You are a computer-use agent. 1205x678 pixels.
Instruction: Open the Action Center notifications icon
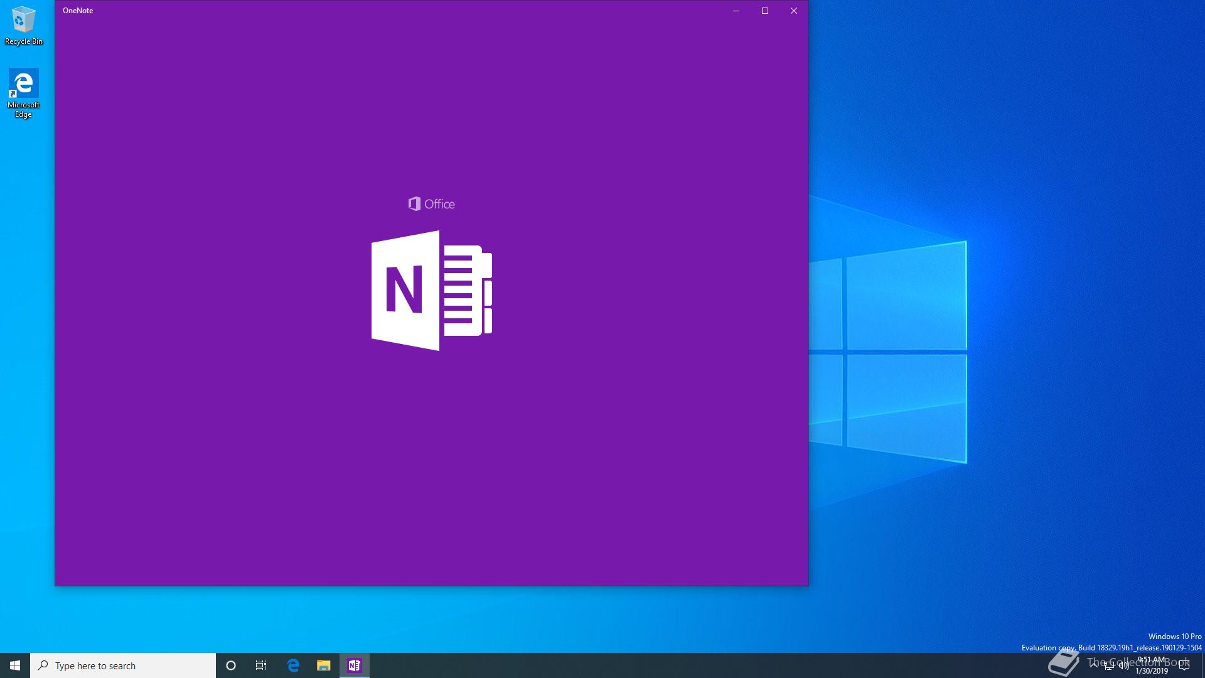(x=1185, y=665)
